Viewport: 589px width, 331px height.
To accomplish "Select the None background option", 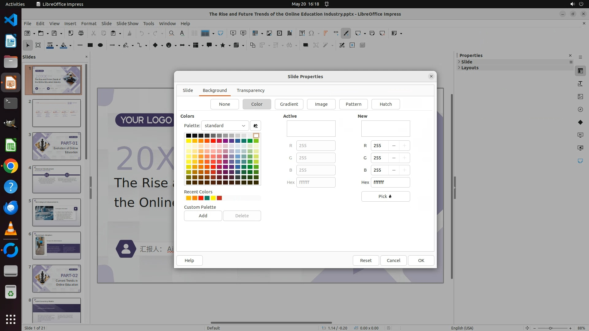I will coord(224,104).
